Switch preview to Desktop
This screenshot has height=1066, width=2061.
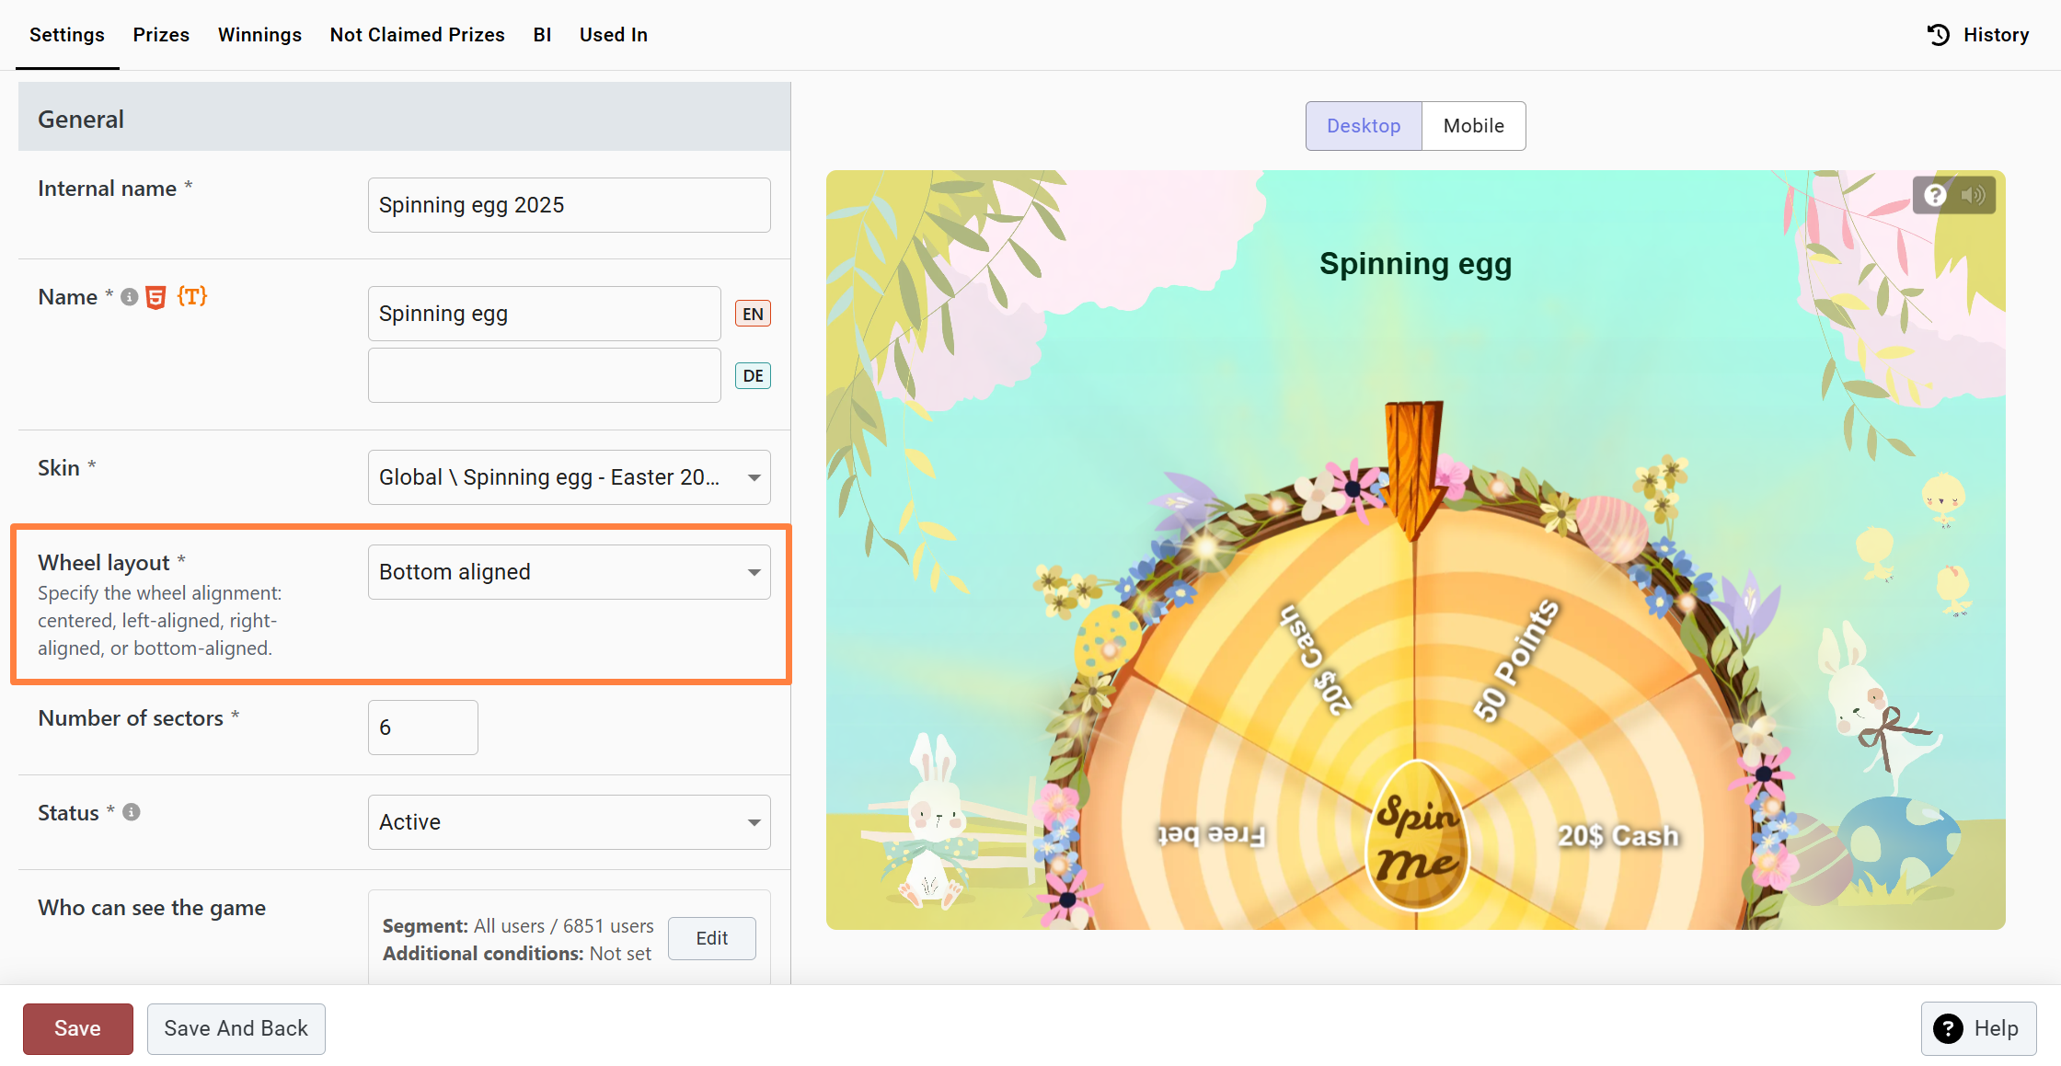[1364, 126]
